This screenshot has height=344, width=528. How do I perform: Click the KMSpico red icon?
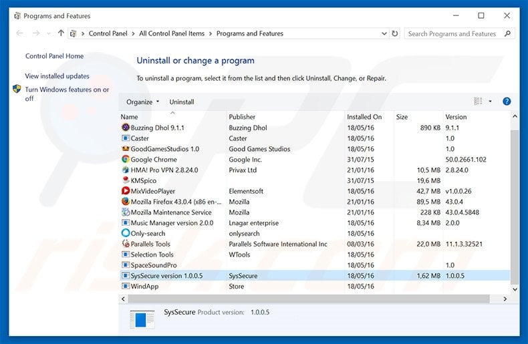126,180
